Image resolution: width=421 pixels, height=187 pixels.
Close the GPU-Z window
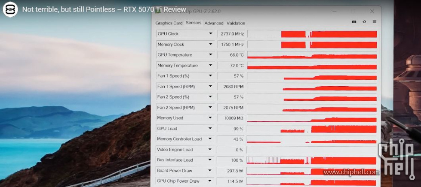pyautogui.click(x=372, y=11)
